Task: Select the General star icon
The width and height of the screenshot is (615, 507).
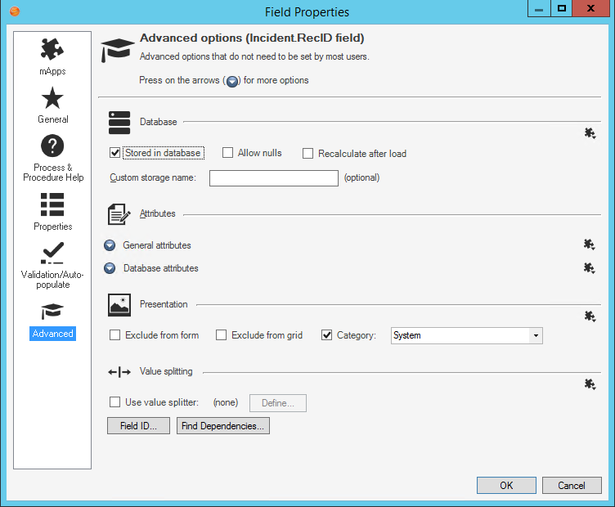Action: [52, 98]
